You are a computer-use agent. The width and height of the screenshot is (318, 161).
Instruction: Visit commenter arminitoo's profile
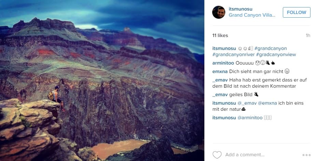223,63
